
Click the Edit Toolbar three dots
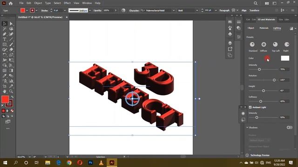(x=8, y=128)
